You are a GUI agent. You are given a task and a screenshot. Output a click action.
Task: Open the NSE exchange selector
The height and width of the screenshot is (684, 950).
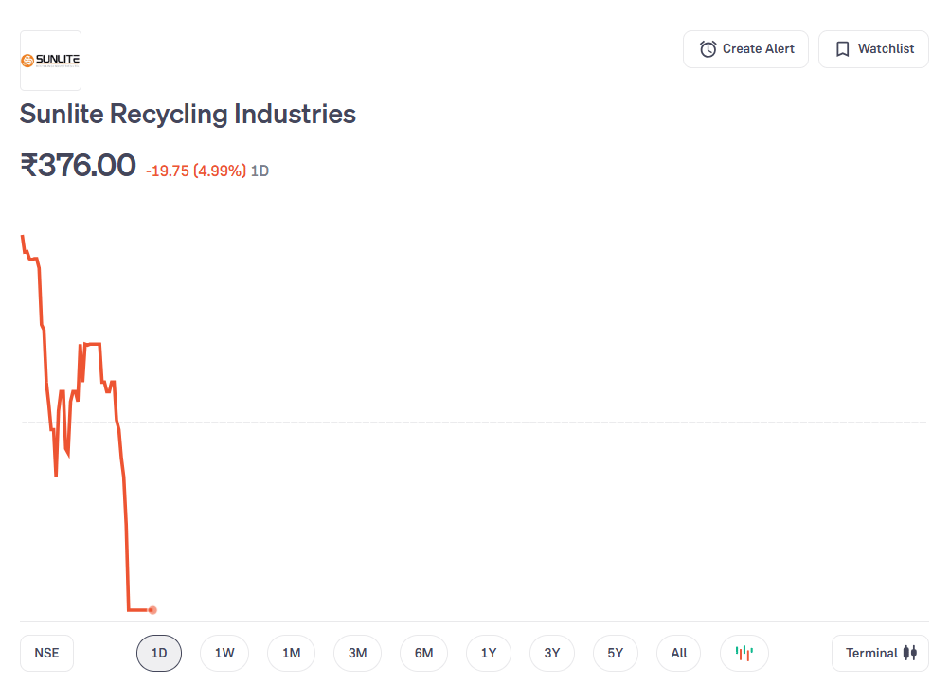(x=46, y=653)
